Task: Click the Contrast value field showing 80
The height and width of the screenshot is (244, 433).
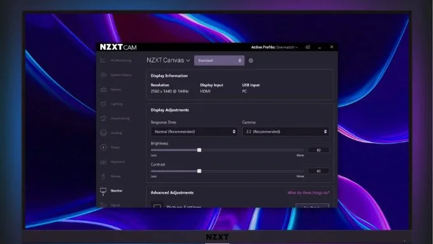Action: (x=318, y=171)
